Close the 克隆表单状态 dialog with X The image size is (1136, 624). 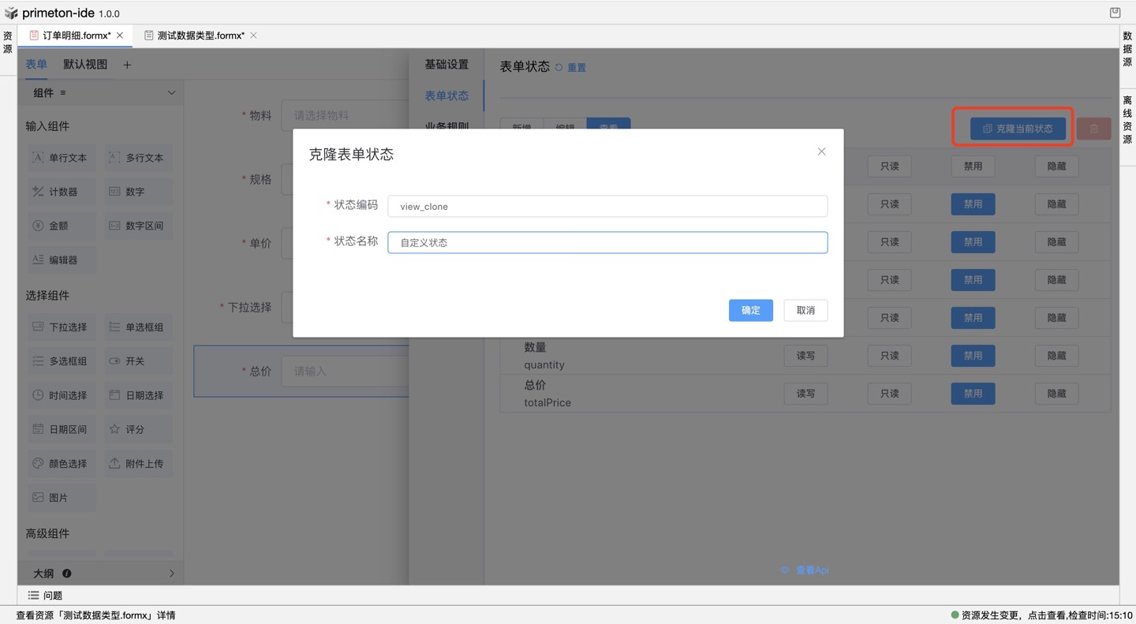pyautogui.click(x=821, y=151)
